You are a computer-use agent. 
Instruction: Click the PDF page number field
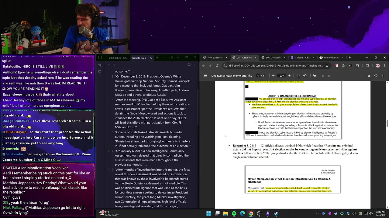coord(258,76)
